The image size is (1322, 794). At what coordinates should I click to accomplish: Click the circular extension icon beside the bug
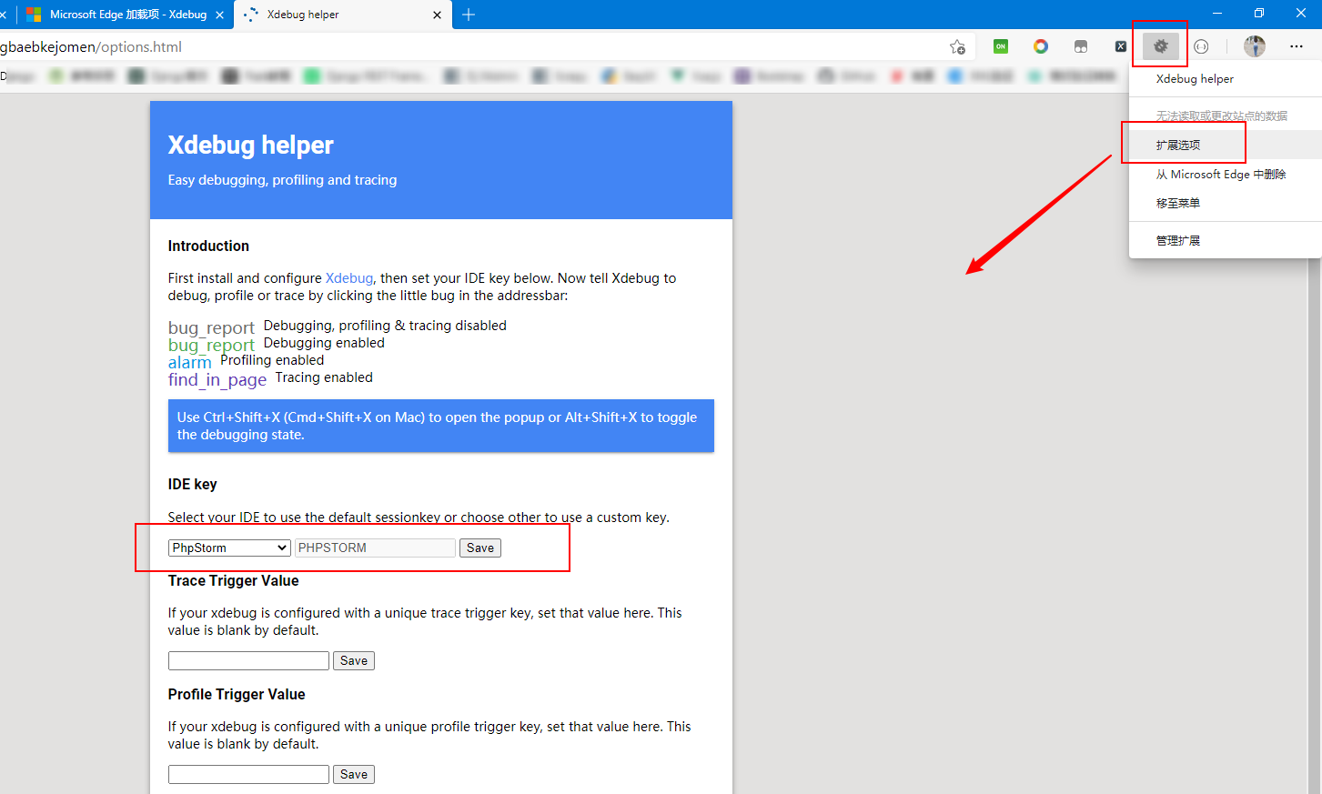[1201, 46]
